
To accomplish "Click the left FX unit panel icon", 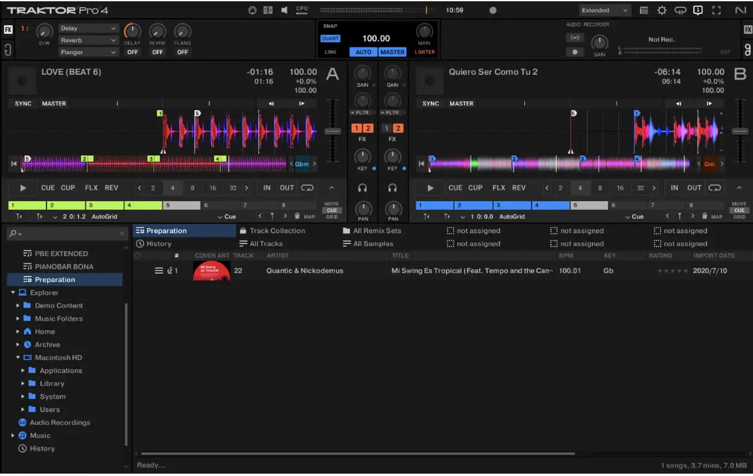I will click(8, 29).
